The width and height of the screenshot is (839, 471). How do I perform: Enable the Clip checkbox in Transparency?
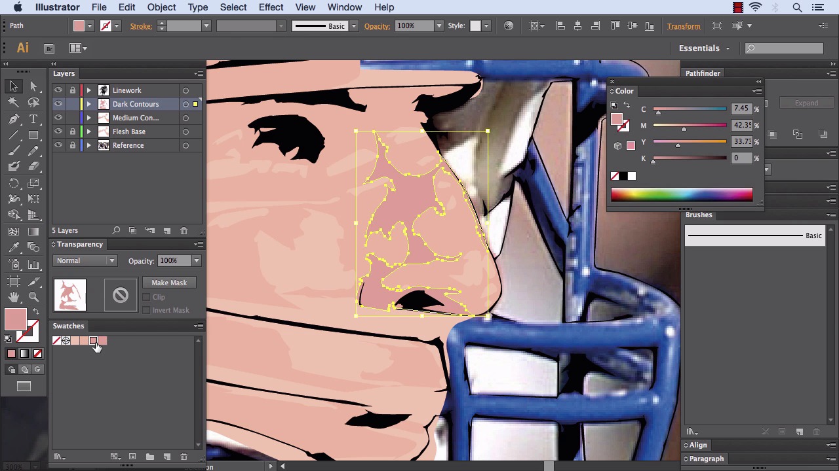146,297
